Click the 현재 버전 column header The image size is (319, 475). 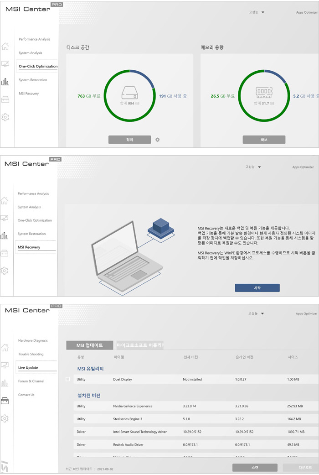(190, 357)
